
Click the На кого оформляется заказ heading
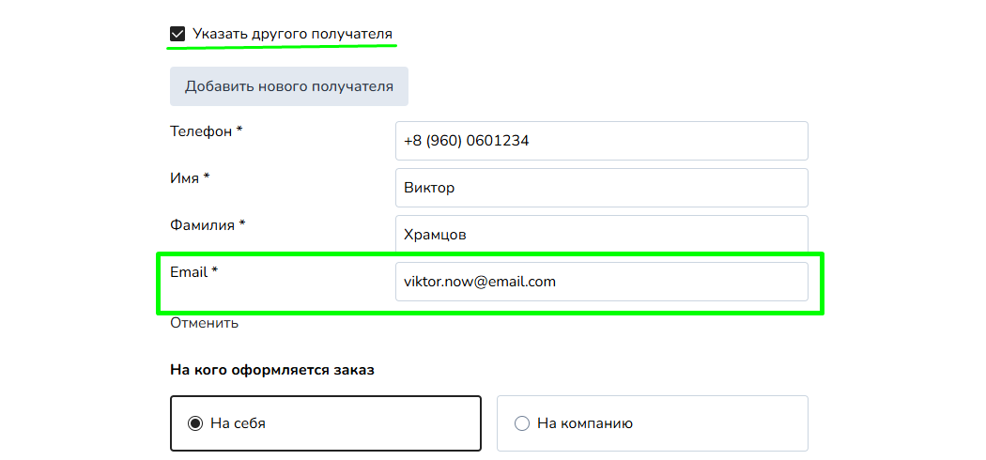pyautogui.click(x=272, y=370)
